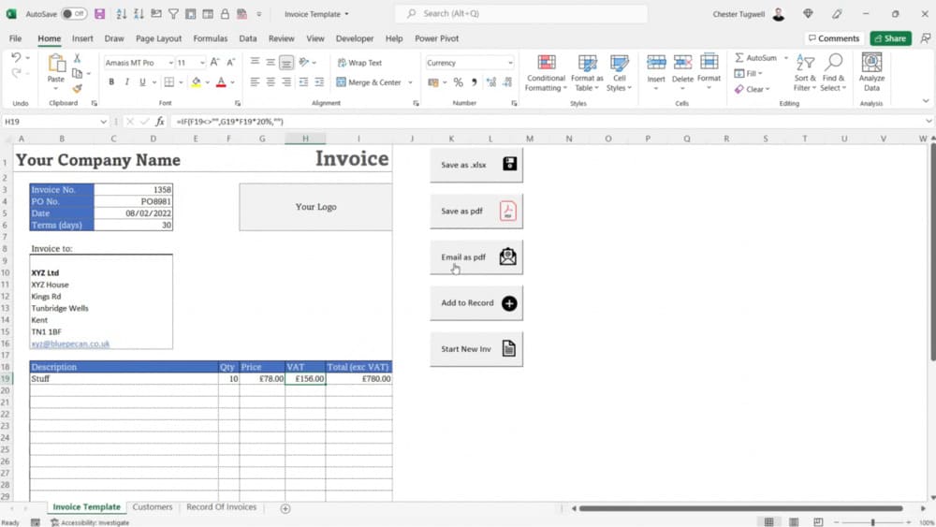Click the Sort & Filter icon
Screen dimensions: 936x527
pos(804,64)
